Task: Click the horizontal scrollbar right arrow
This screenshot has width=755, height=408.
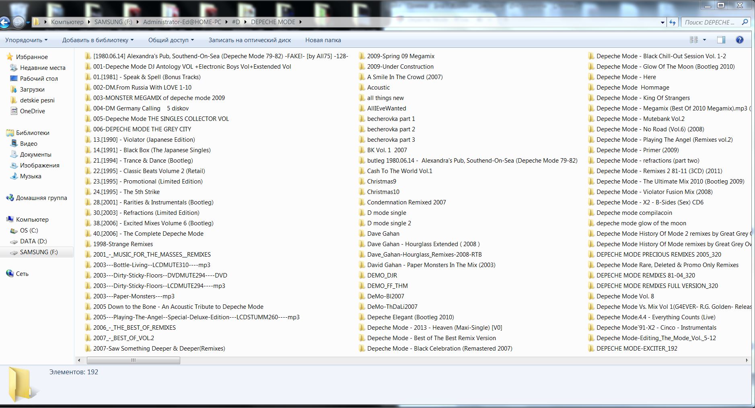Action: click(747, 360)
